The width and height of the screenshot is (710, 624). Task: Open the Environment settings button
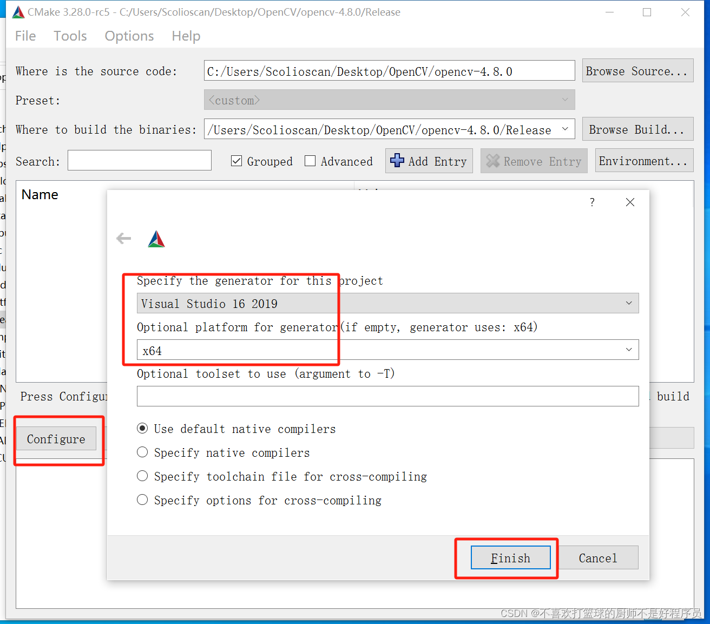[644, 160]
